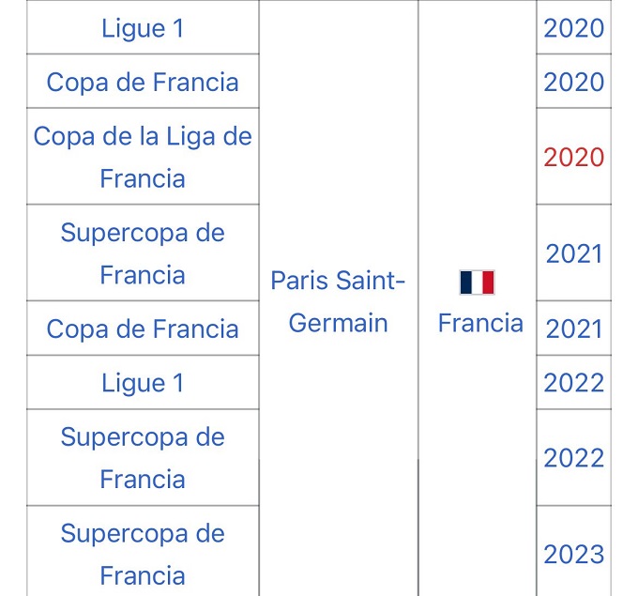The width and height of the screenshot is (638, 596).
Task: Open the Ligue 1 link beside 2022
Action: 143,383
